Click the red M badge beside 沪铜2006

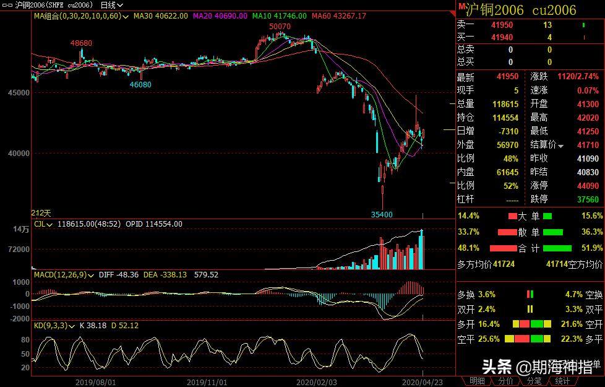(461, 6)
